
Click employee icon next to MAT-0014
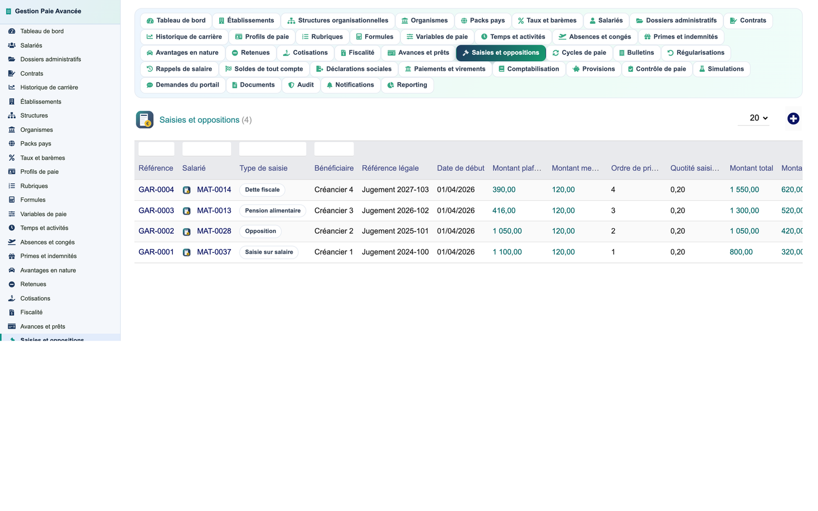click(x=187, y=190)
